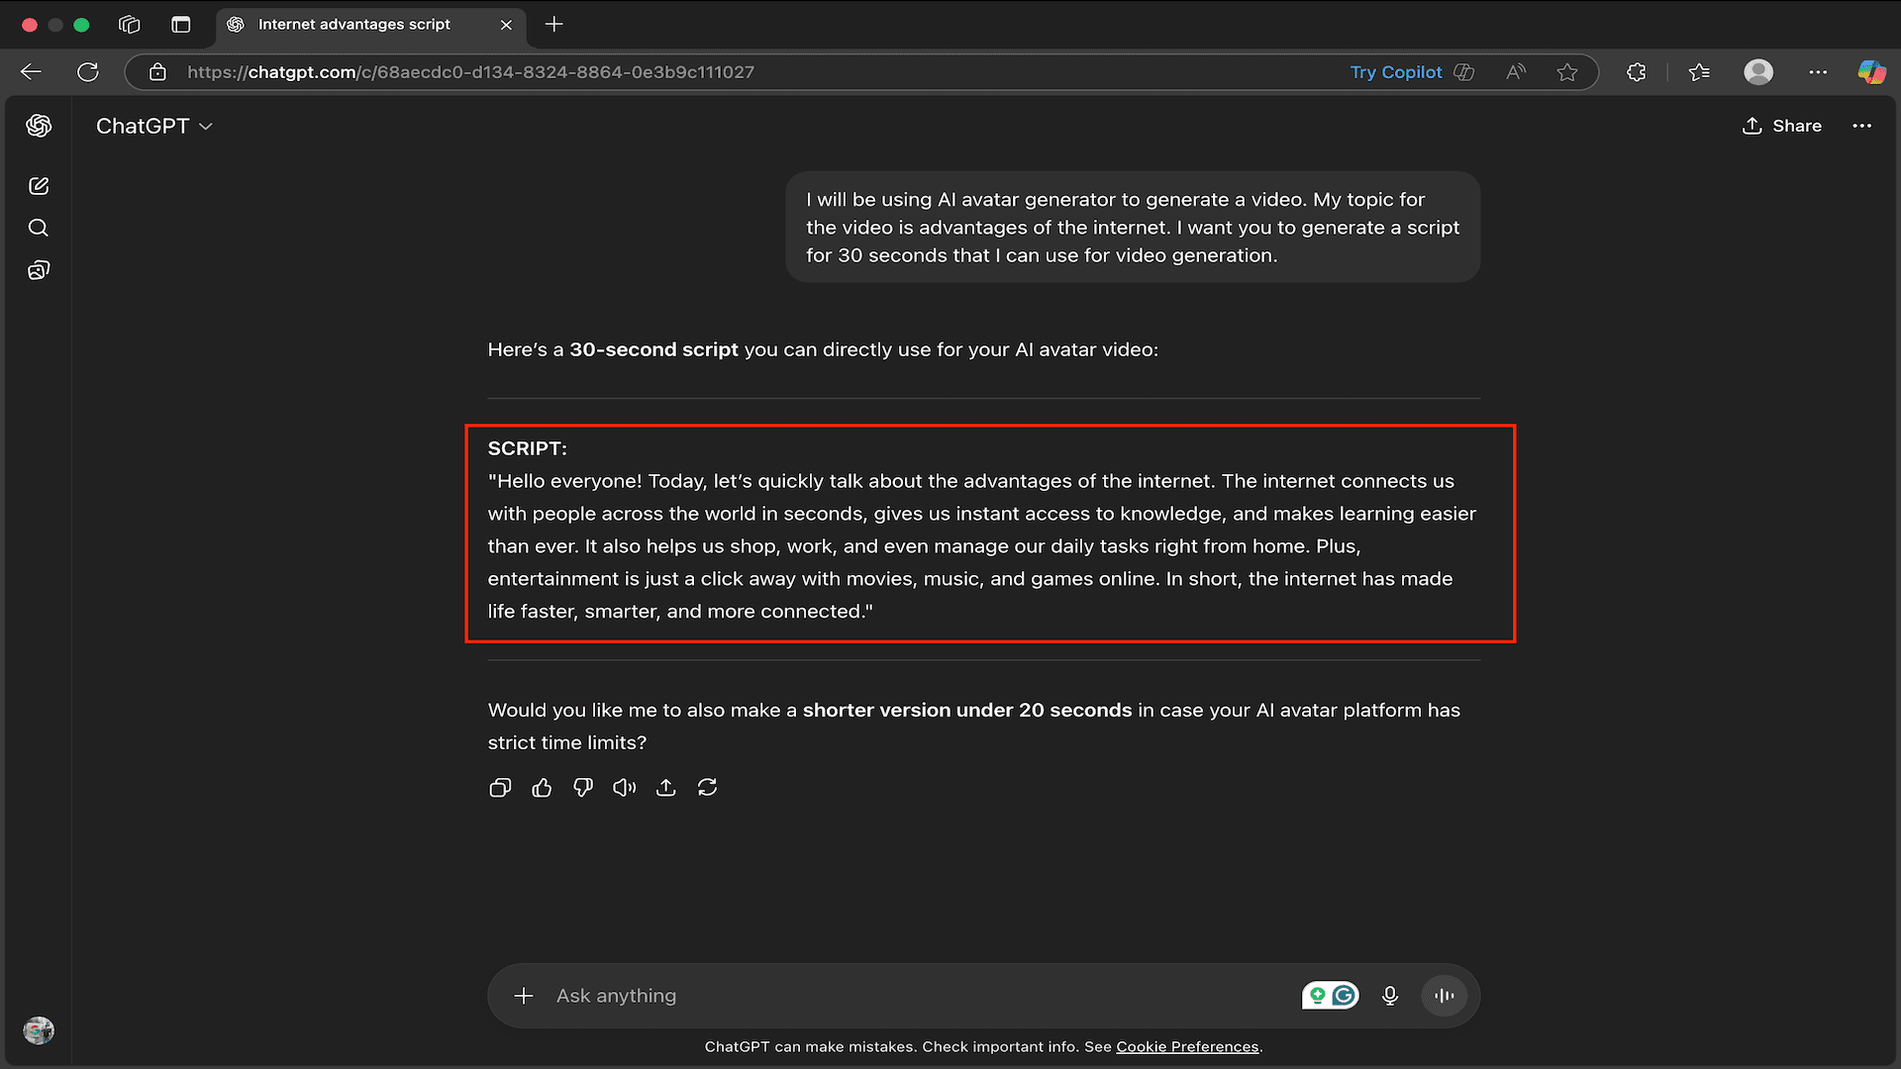Play the read aloud speaker icon

624,788
